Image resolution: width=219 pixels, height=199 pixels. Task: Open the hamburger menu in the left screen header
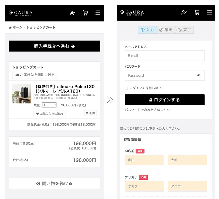(98, 13)
